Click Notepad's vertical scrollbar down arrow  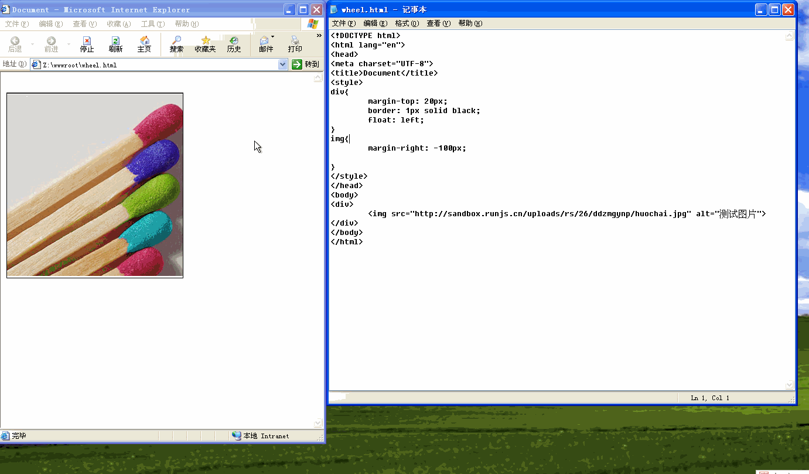click(x=789, y=385)
